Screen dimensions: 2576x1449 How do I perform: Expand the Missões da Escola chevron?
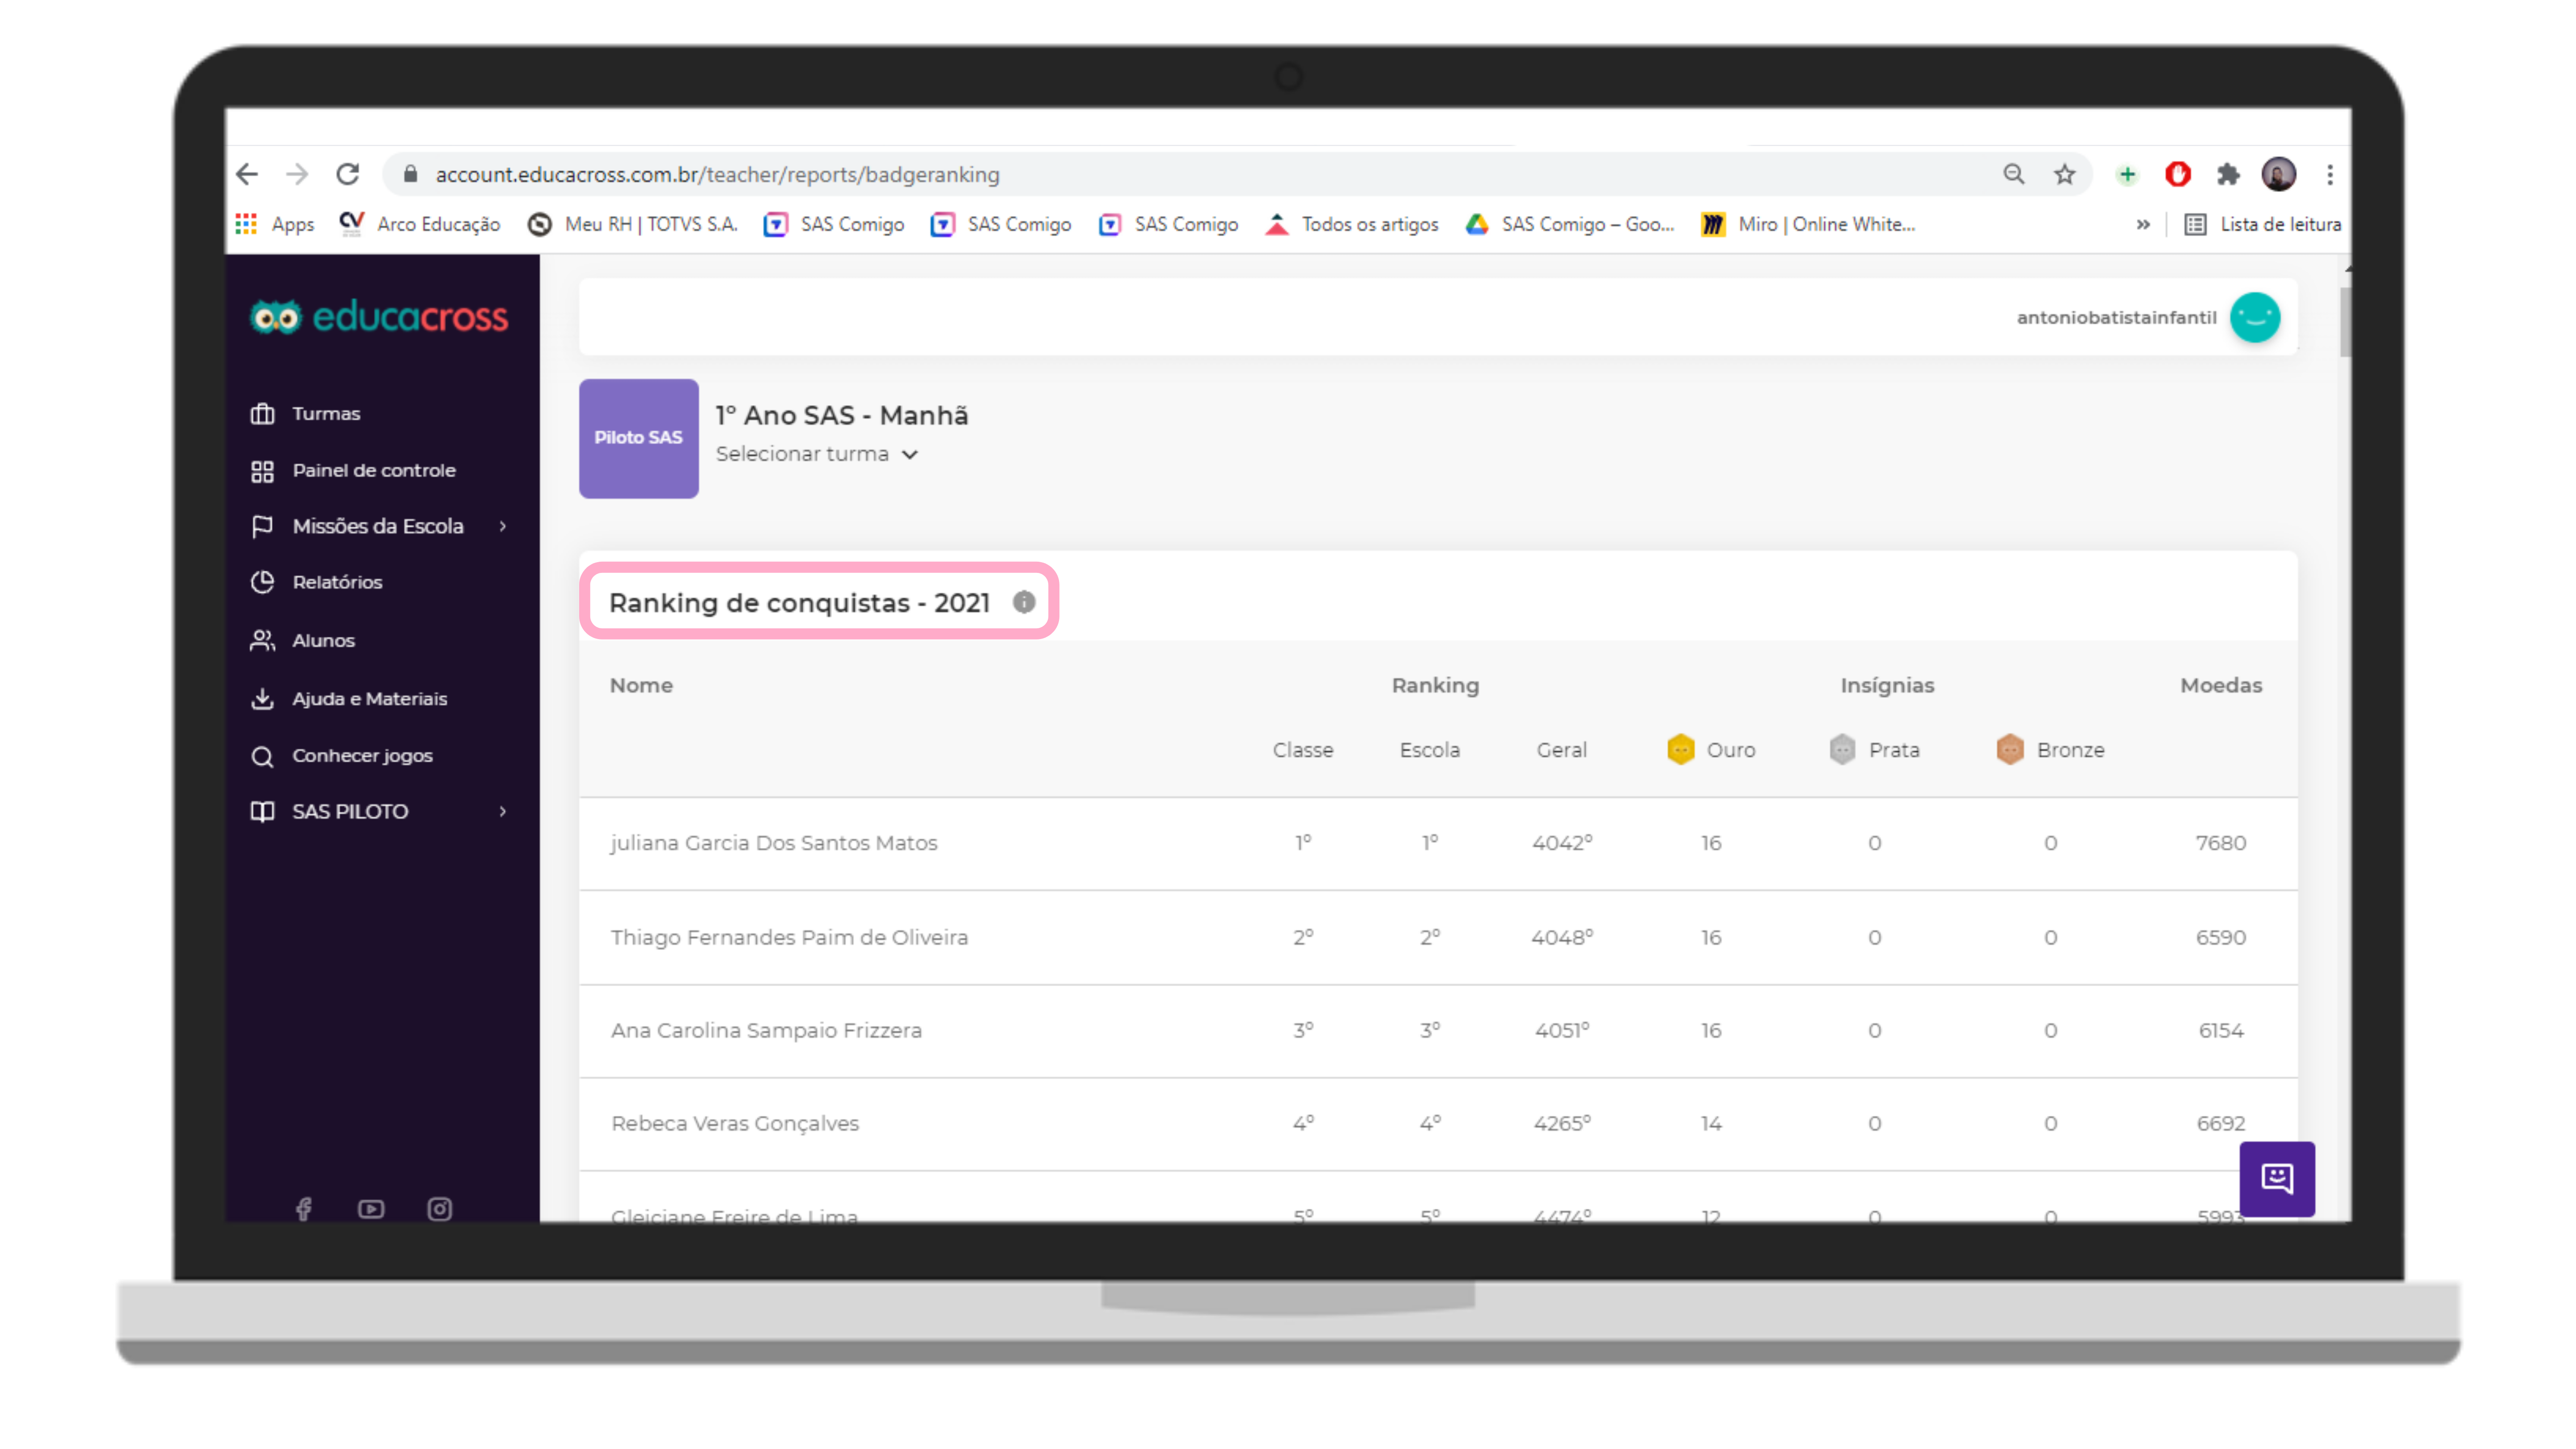point(503,526)
